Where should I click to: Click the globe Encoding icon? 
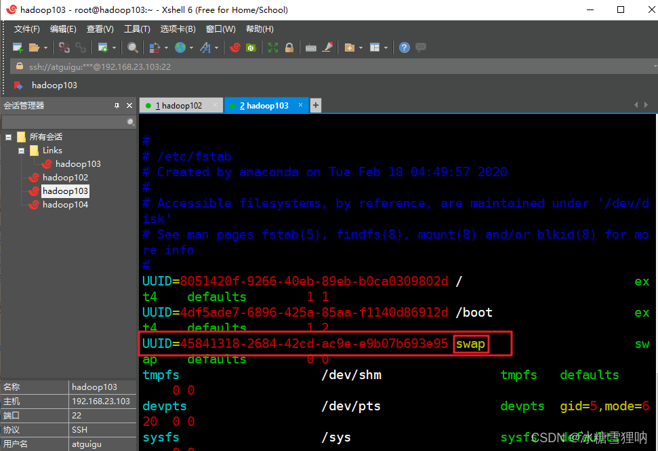(x=180, y=47)
